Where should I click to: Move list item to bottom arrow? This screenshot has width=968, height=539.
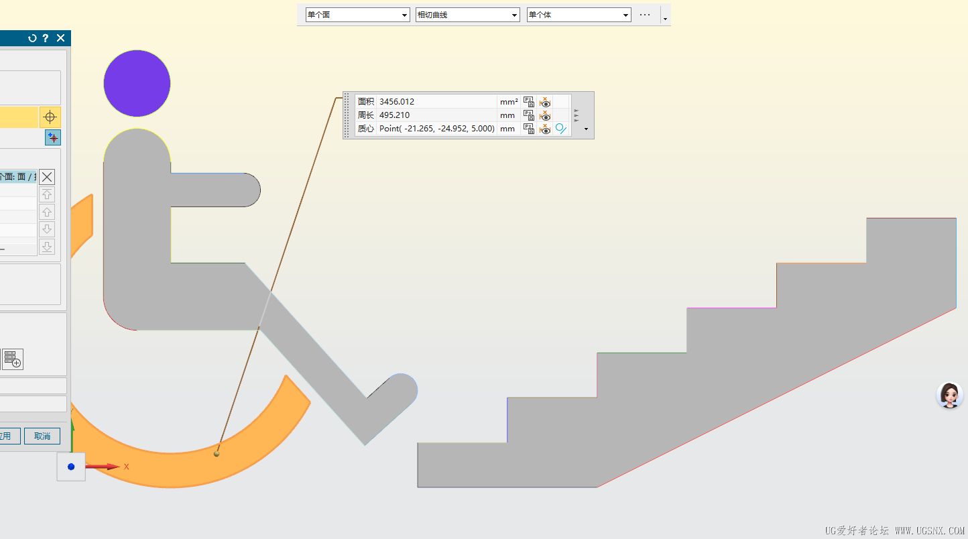point(47,247)
